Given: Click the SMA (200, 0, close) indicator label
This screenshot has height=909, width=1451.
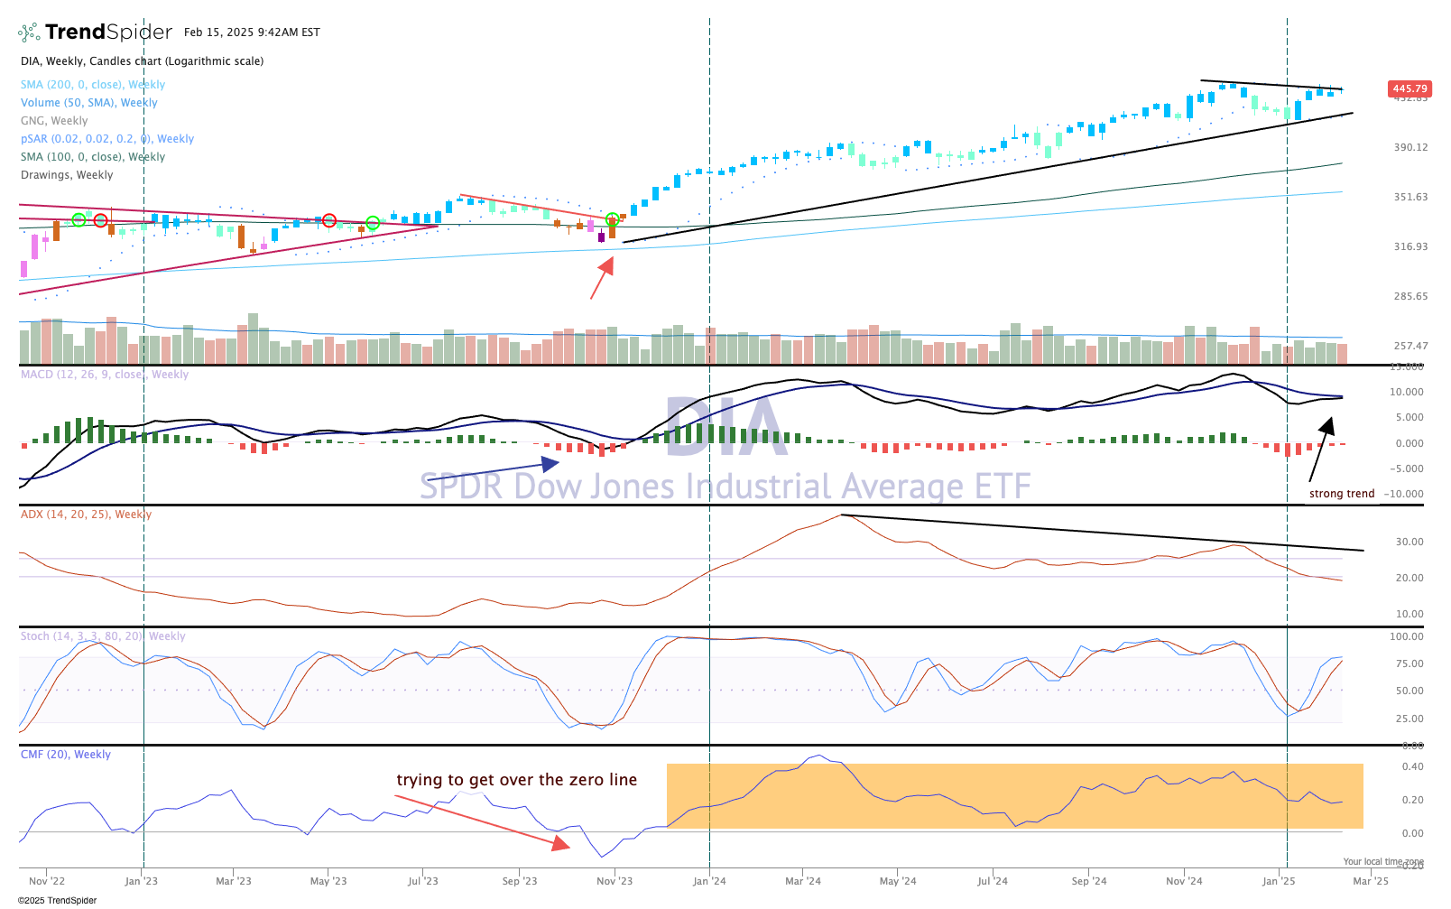Looking at the screenshot, I should 92,85.
